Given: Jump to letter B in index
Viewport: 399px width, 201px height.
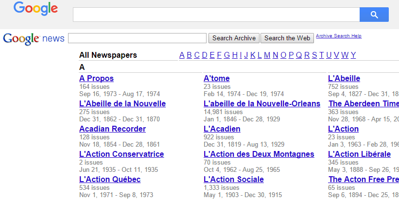Looking at the screenshot, I should pos(189,55).
